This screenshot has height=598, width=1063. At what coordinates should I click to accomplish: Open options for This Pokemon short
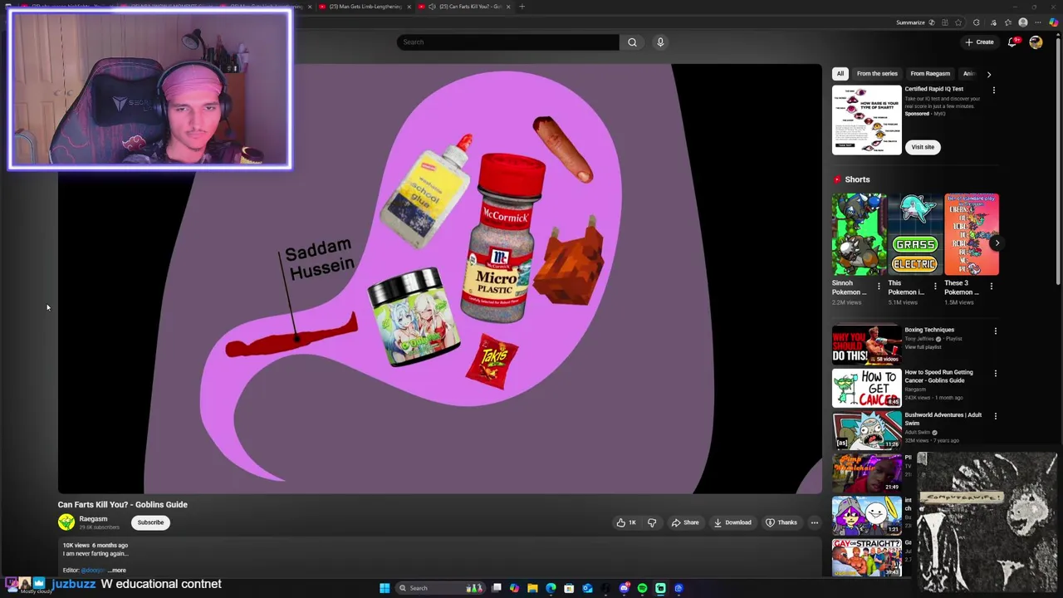pos(935,287)
